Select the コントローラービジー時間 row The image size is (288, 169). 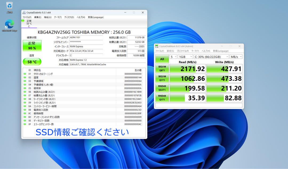pyautogui.click(x=83, y=106)
